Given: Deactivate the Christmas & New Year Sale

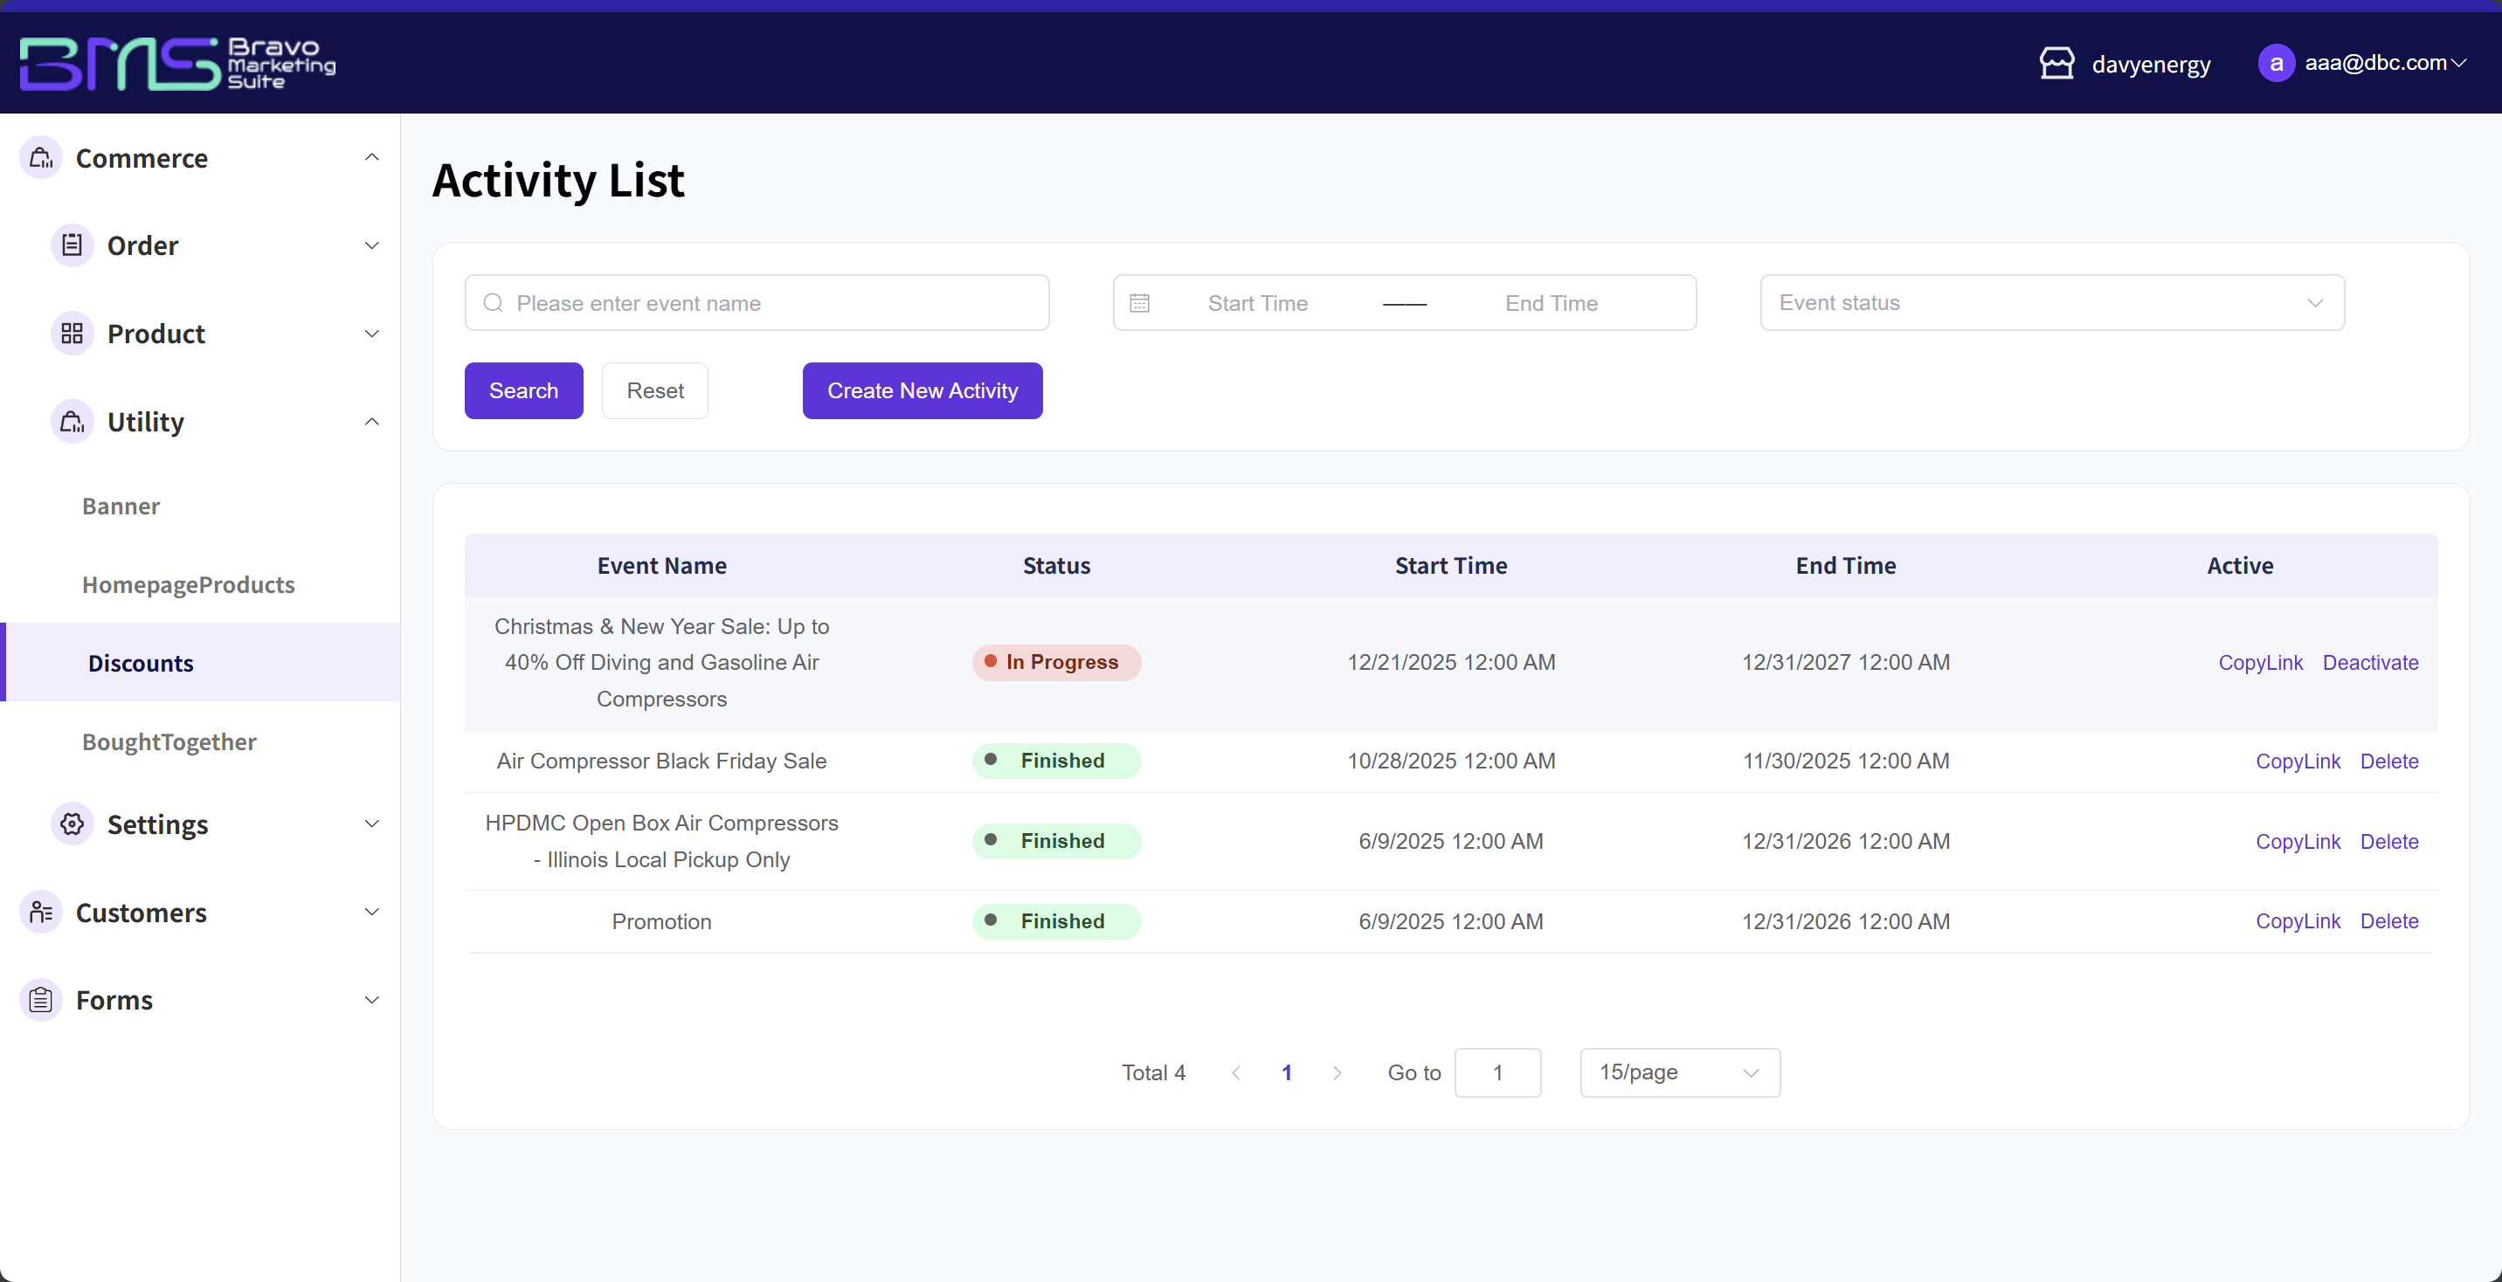Looking at the screenshot, I should pyautogui.click(x=2370, y=662).
